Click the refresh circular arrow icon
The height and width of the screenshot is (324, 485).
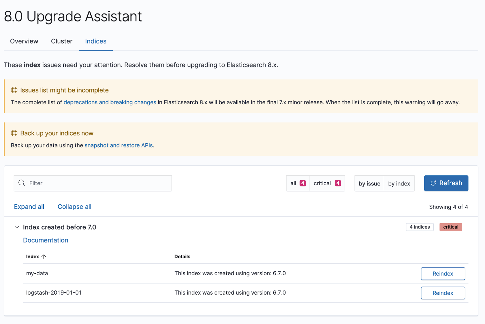[x=433, y=183]
